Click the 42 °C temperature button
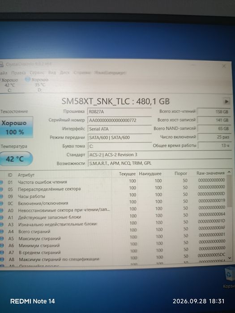The width and height of the screenshot is (235, 313). (16, 159)
